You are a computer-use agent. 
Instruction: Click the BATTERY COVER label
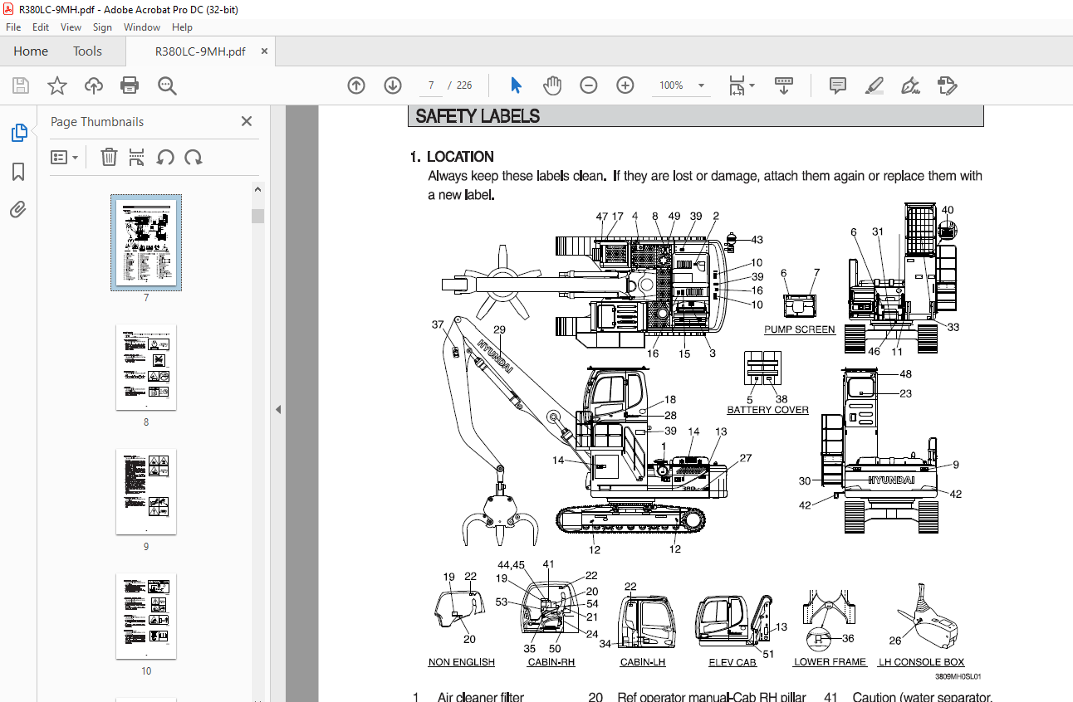pos(767,410)
